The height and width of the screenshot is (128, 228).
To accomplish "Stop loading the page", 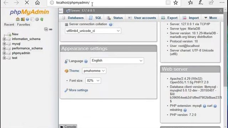I will coord(27,2).
